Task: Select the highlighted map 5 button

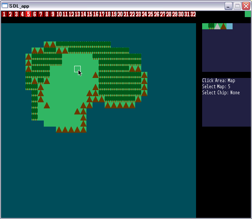Action: click(x=29, y=14)
